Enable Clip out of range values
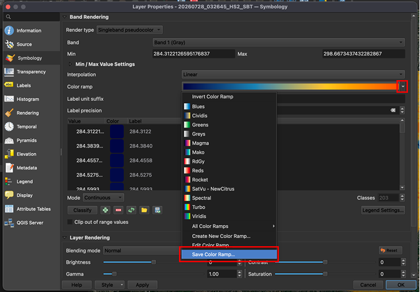The image size is (420, 292). pos(70,222)
